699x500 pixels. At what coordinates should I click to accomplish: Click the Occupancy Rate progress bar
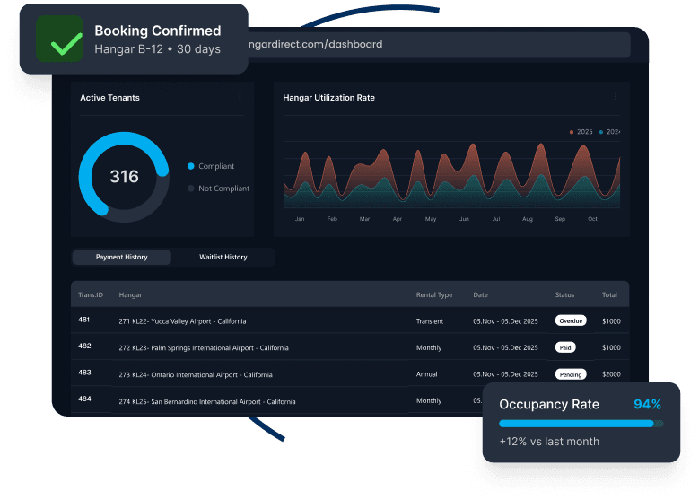pyautogui.click(x=581, y=424)
